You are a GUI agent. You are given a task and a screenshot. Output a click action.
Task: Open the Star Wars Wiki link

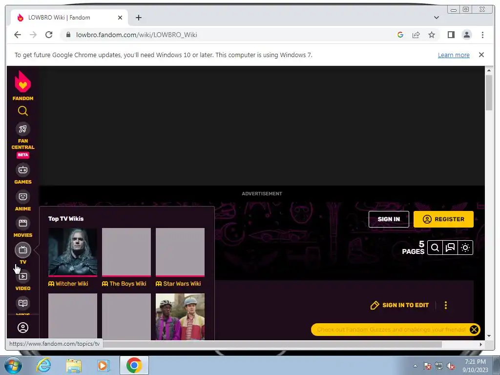click(x=178, y=284)
